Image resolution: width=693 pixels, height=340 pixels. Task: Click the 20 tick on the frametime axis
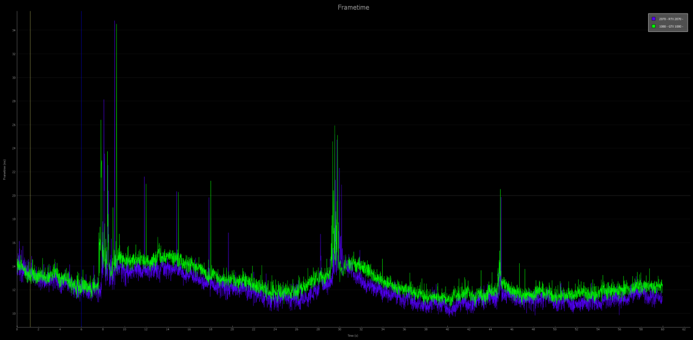tap(14, 195)
